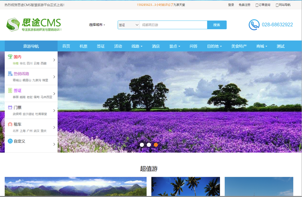Expand the 国内 sidebar category arrow
Viewport: 302px width, 197px height.
click(x=54, y=60)
